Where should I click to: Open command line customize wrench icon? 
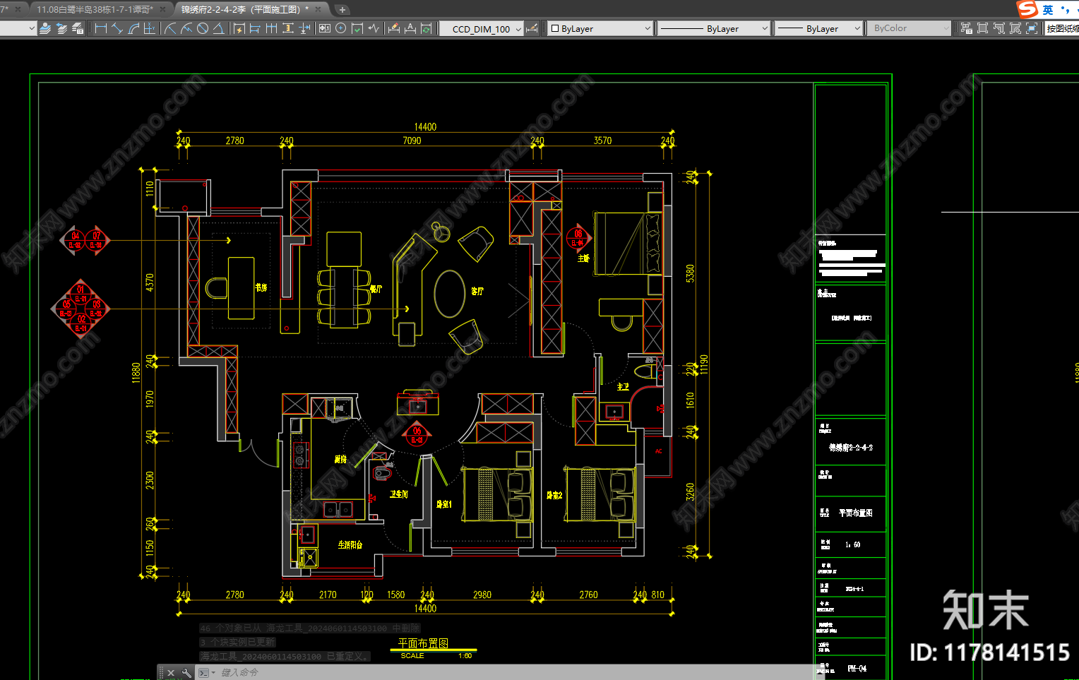pos(186,673)
